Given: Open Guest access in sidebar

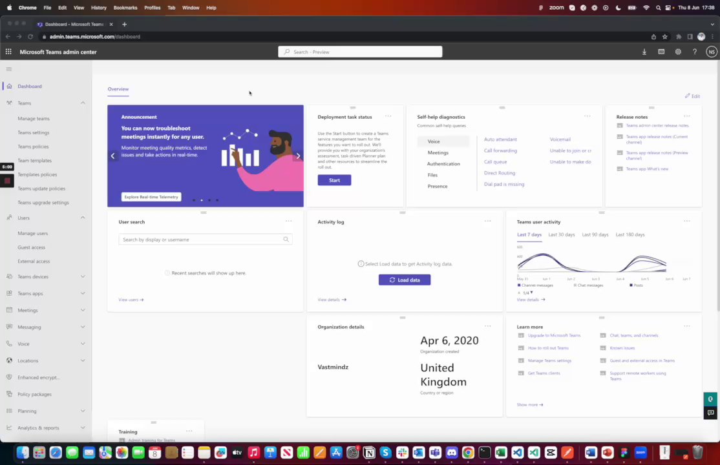Looking at the screenshot, I should click(31, 247).
